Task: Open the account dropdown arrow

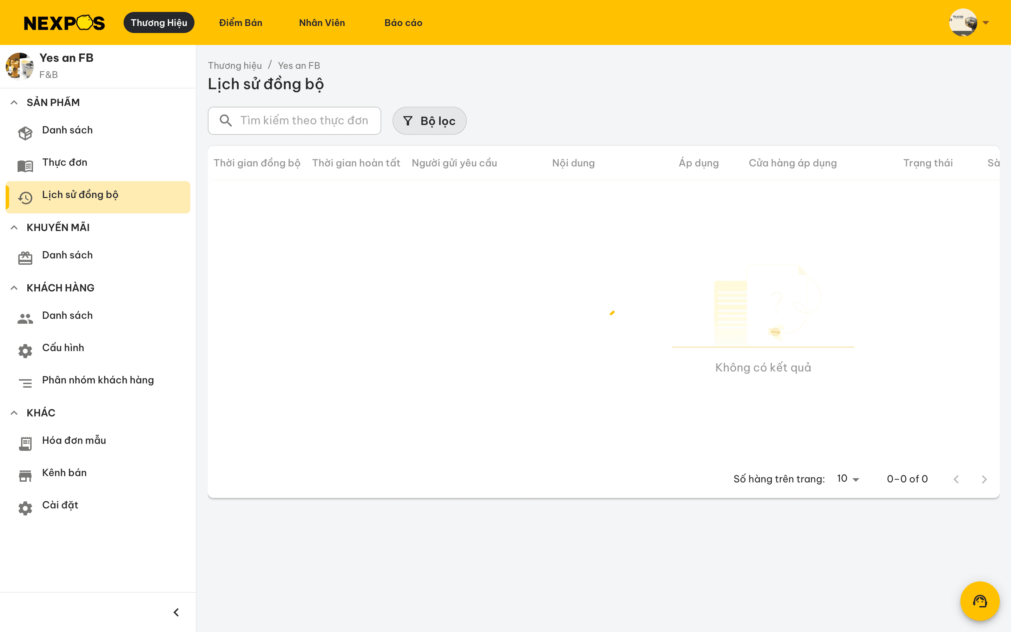Action: (986, 23)
